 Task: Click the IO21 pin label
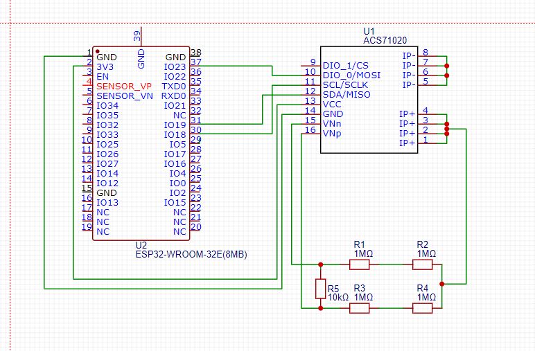[175, 106]
